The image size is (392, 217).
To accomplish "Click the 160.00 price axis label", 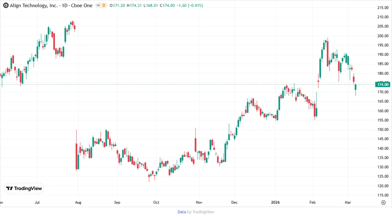I will [x=383, y=111].
